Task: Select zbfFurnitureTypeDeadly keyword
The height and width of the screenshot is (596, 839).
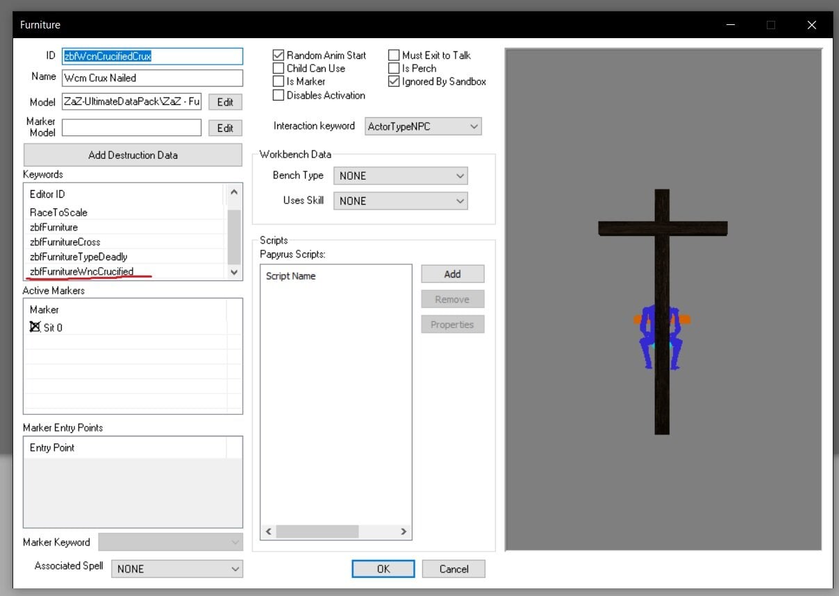Action: click(125, 256)
